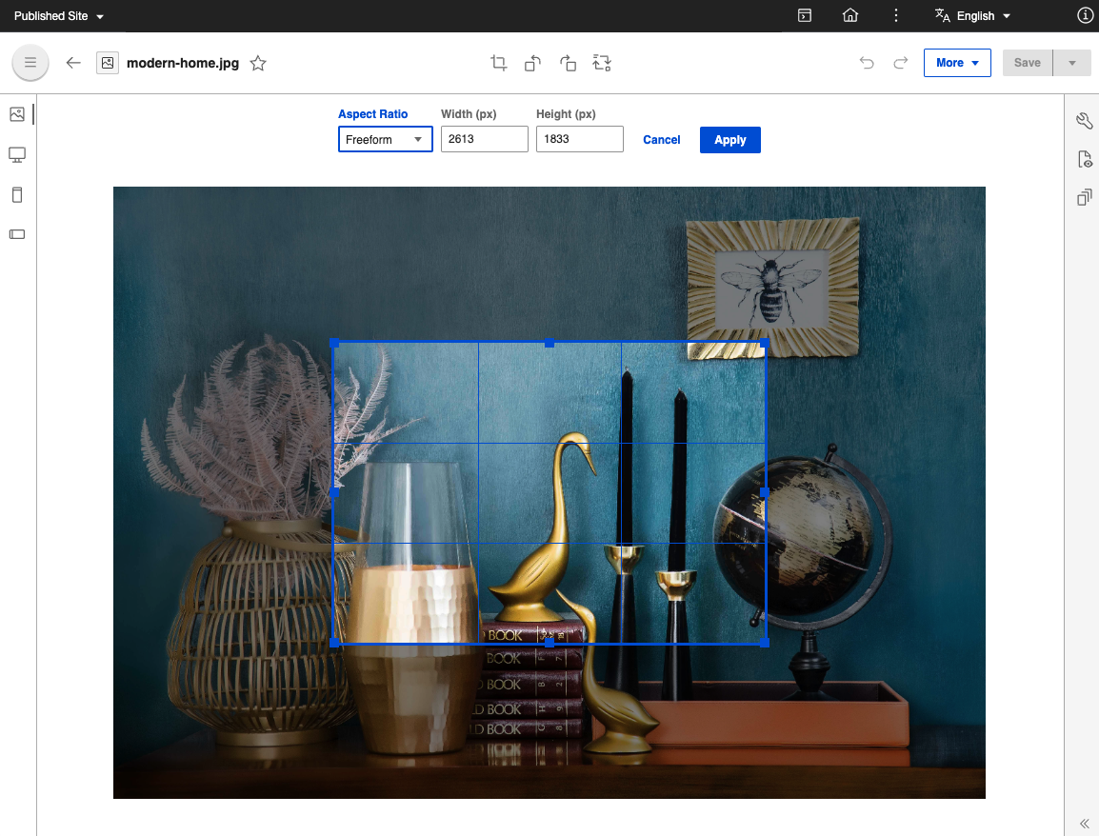Apply the current crop
Screen dimensions: 1099x836
[729, 139]
